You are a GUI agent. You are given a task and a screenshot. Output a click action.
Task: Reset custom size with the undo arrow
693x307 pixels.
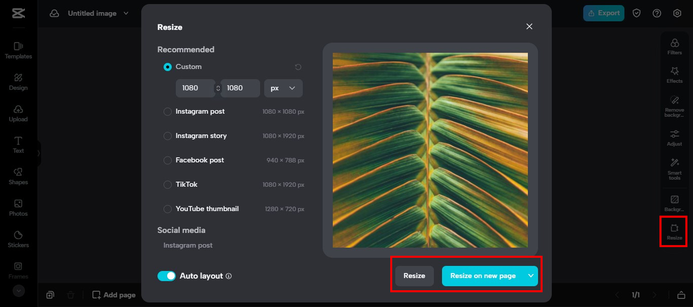pyautogui.click(x=298, y=67)
